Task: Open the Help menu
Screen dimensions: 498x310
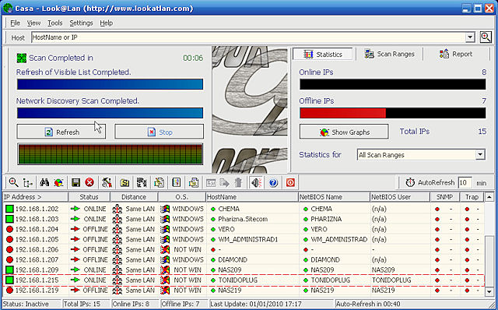Action: pyautogui.click(x=106, y=23)
